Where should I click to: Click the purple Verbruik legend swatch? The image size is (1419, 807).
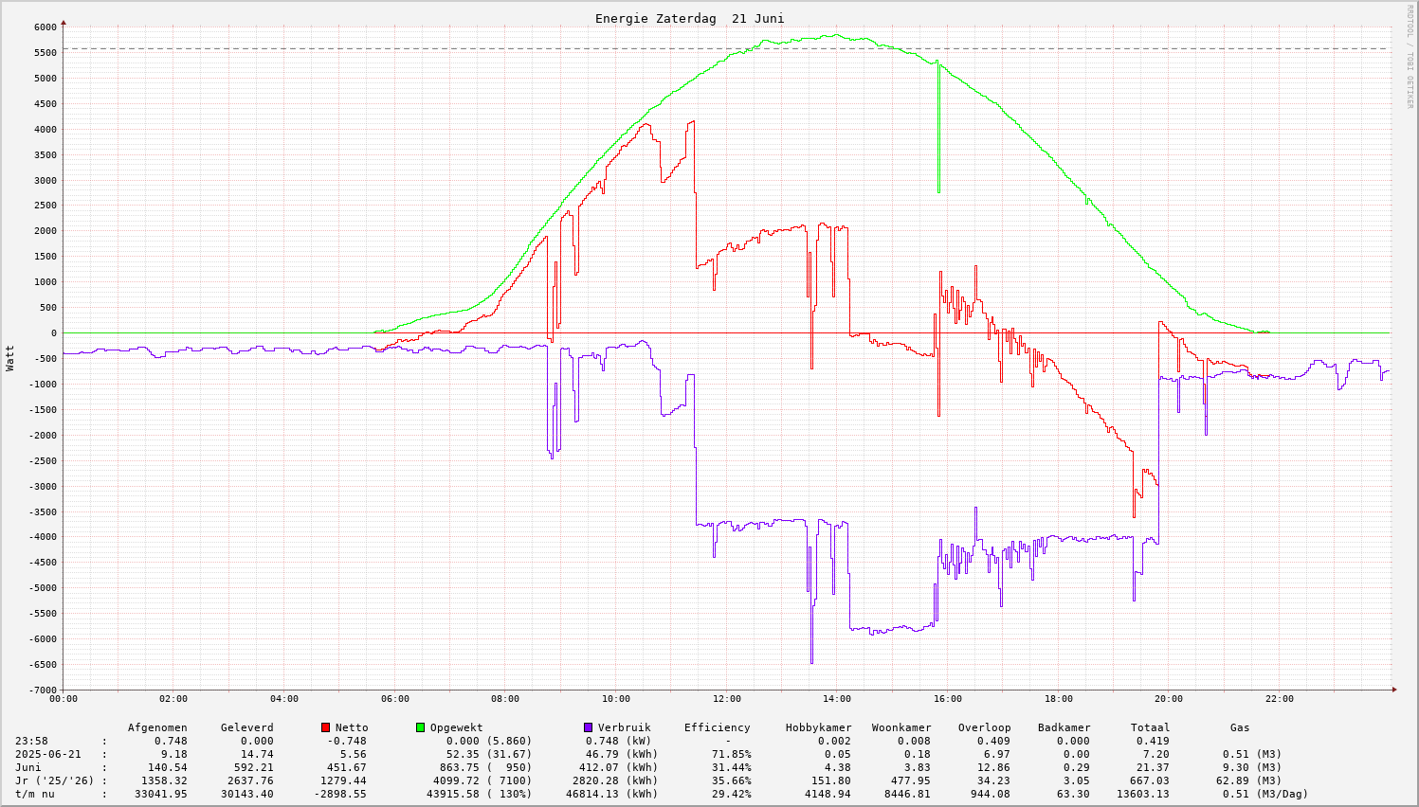tap(588, 727)
